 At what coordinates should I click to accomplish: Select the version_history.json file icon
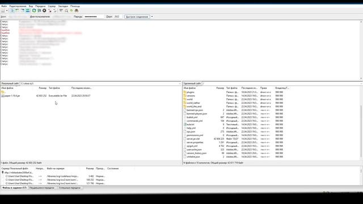point(185,153)
